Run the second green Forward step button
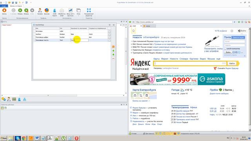This screenshot has height=141, width=251. pos(26,11)
